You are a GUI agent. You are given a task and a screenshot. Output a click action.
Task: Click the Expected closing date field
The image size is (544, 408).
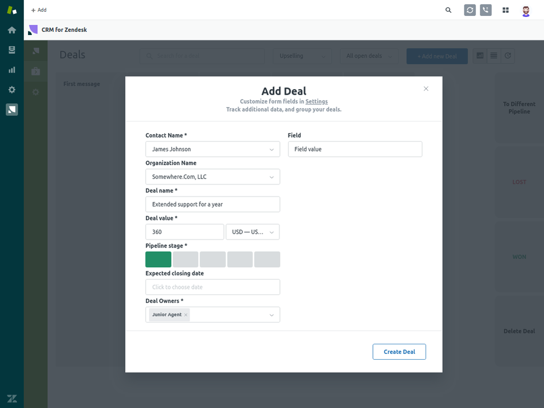[x=212, y=287]
